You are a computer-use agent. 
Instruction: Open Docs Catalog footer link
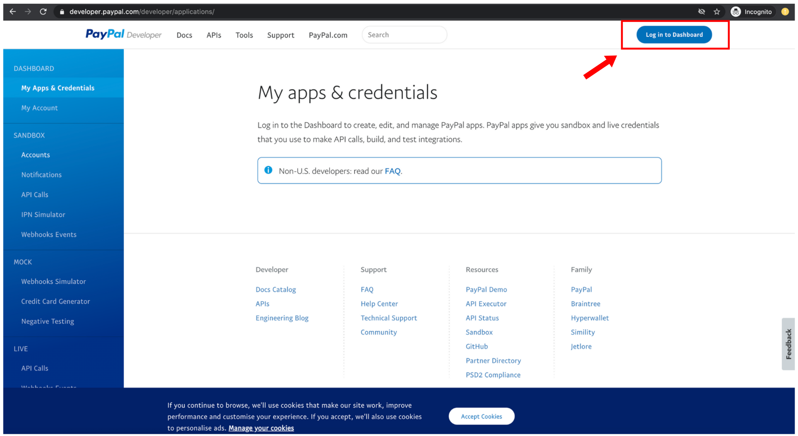[276, 290]
